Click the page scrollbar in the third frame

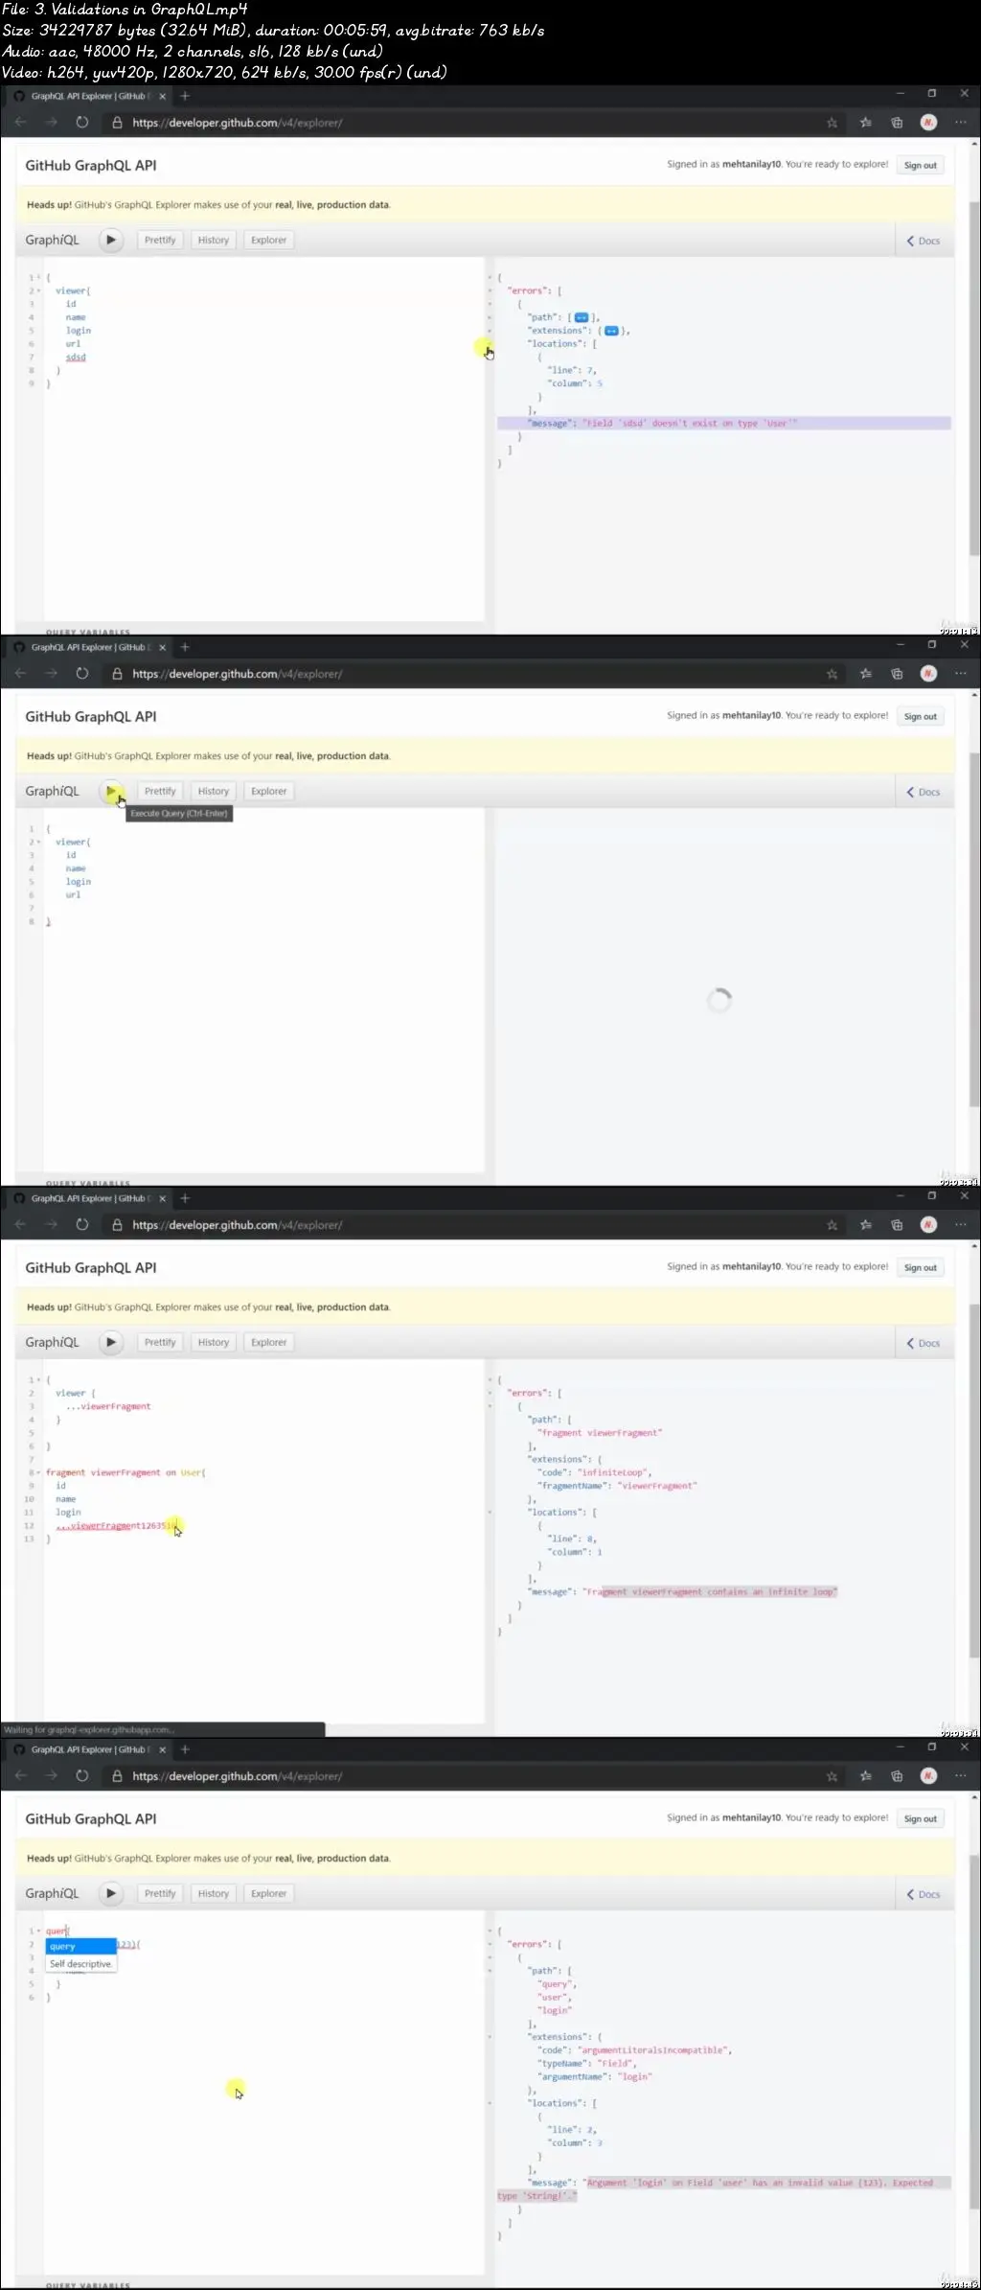(x=975, y=1481)
